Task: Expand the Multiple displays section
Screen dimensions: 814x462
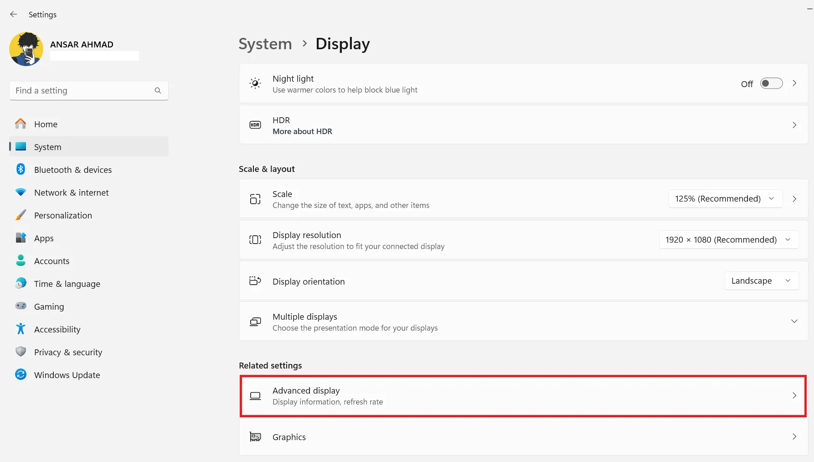Action: coord(794,322)
